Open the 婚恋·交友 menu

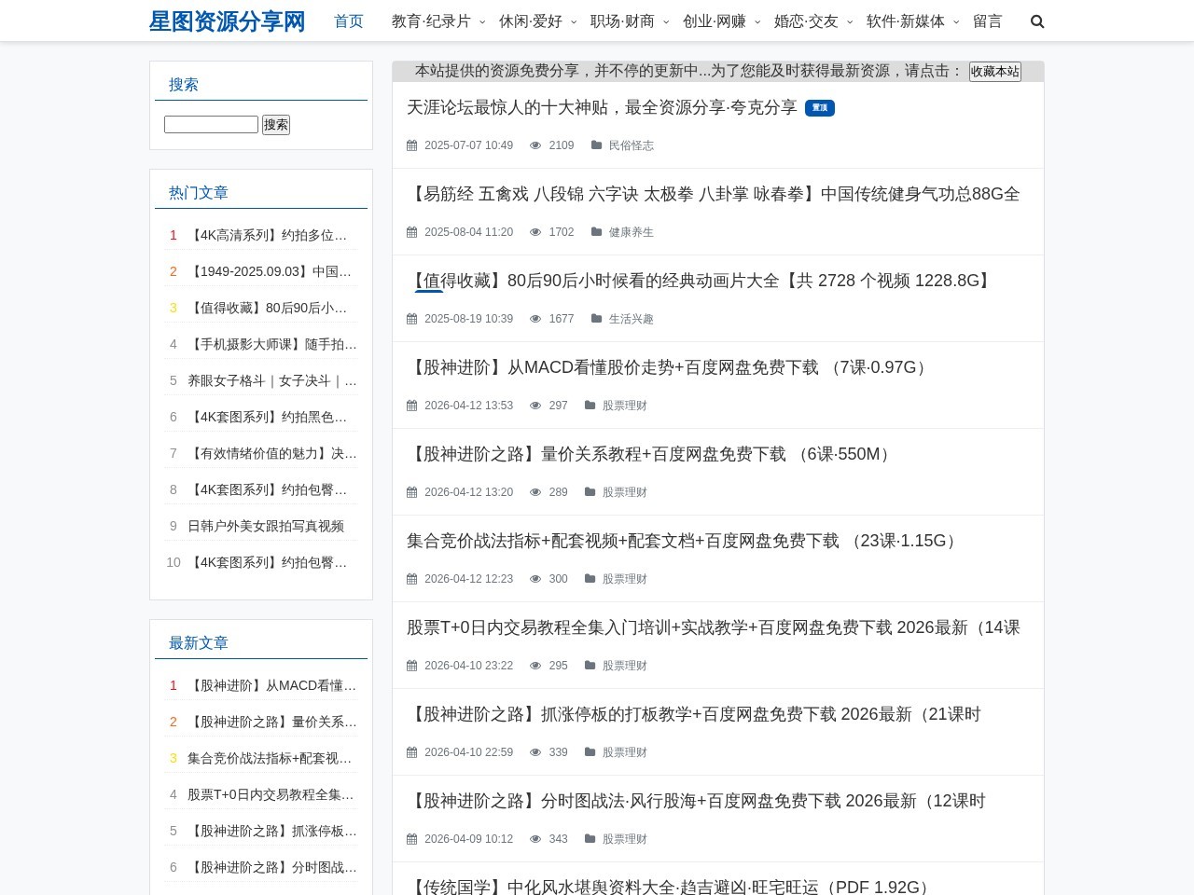[x=806, y=21]
